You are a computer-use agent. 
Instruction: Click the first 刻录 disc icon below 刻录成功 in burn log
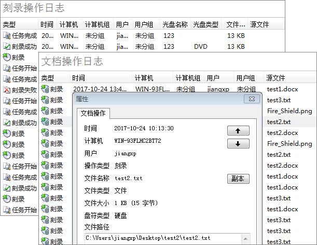click(x=7, y=58)
